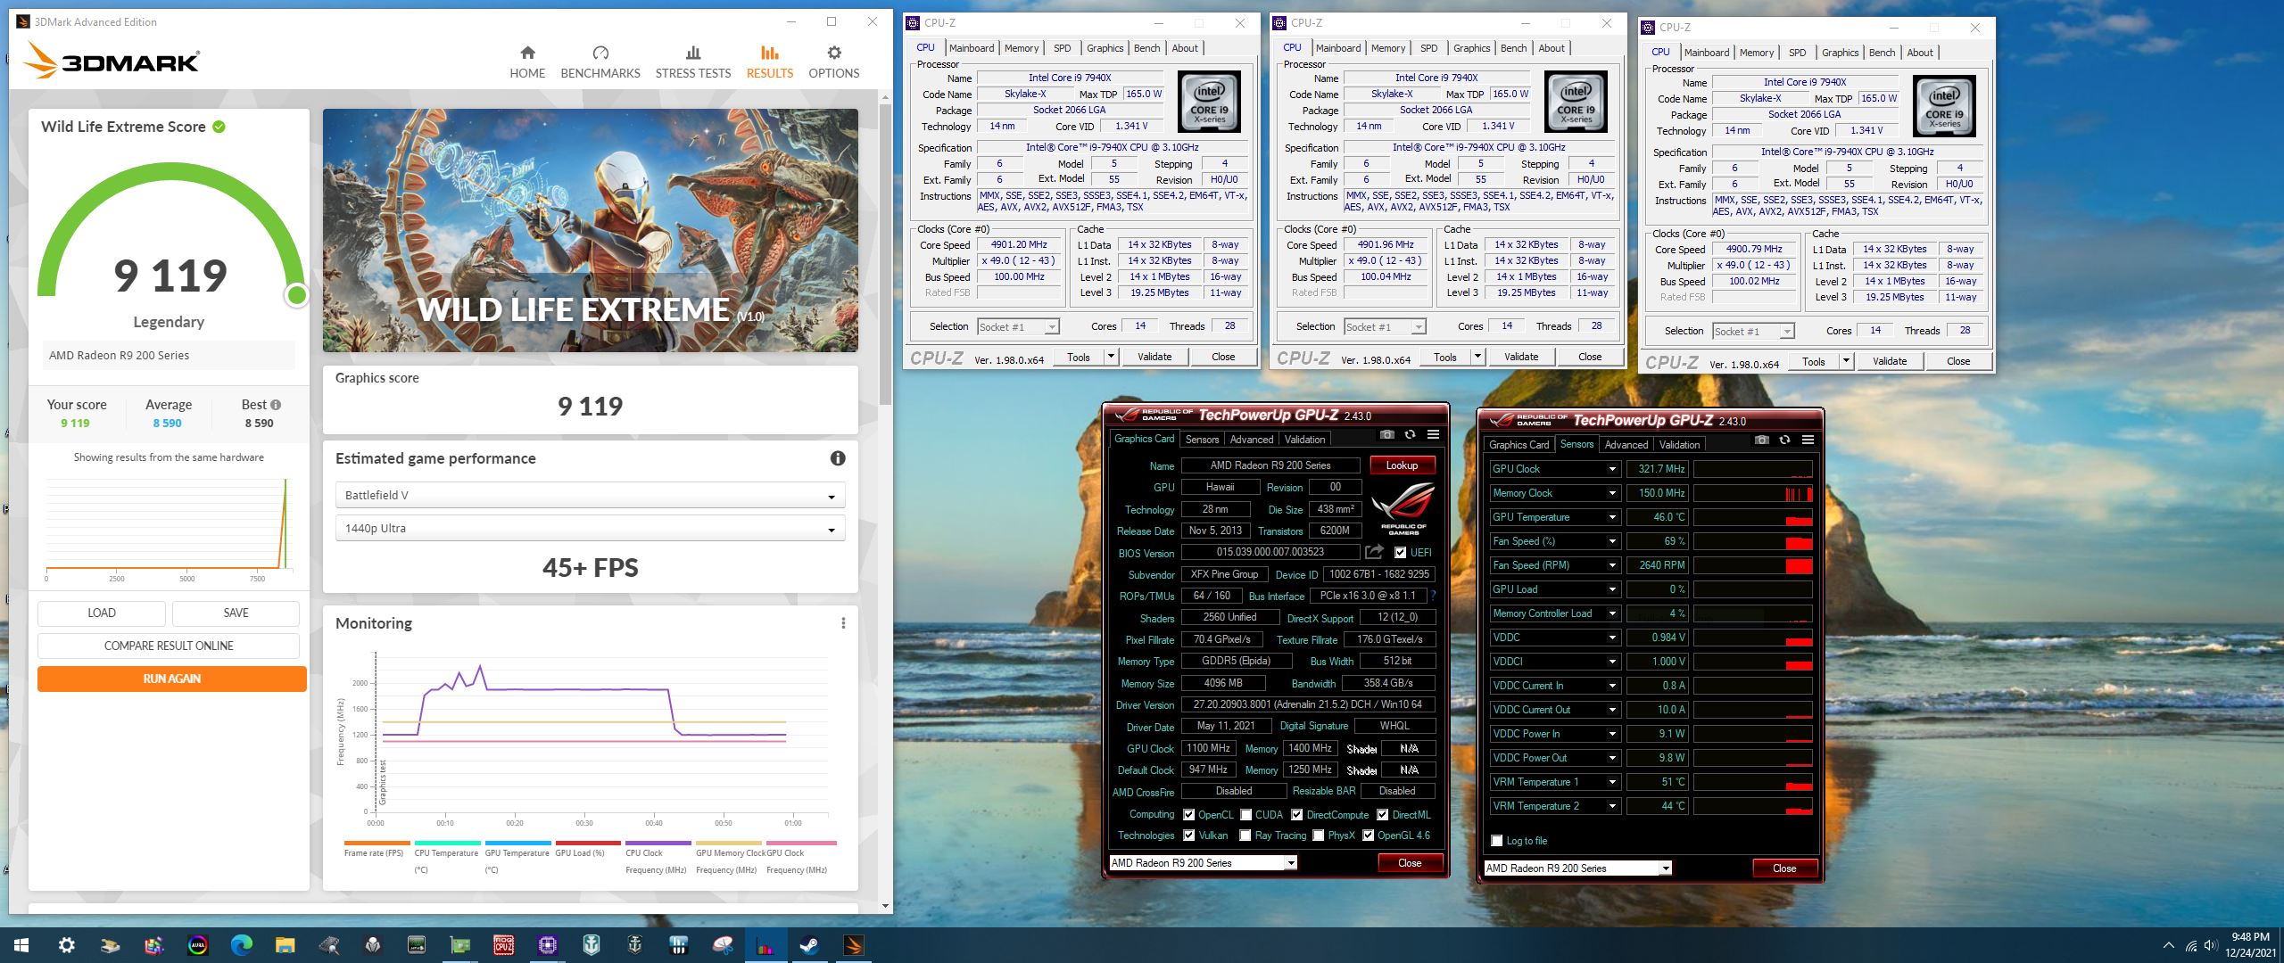Toggle DirectCompute checkbox in GPU-Z

(1297, 815)
